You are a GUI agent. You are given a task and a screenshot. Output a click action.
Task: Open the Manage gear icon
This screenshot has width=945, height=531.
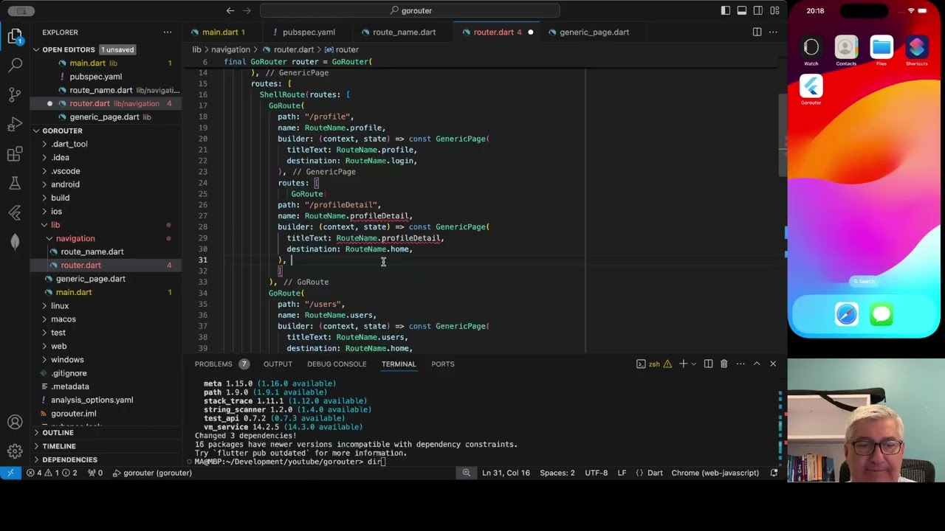coord(15,451)
